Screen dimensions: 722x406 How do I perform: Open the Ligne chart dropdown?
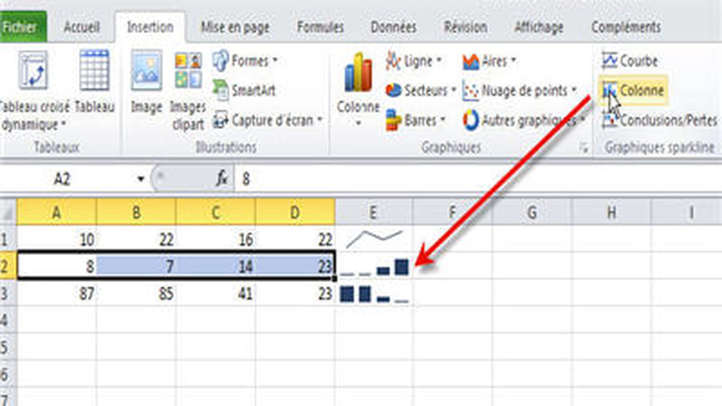point(414,60)
